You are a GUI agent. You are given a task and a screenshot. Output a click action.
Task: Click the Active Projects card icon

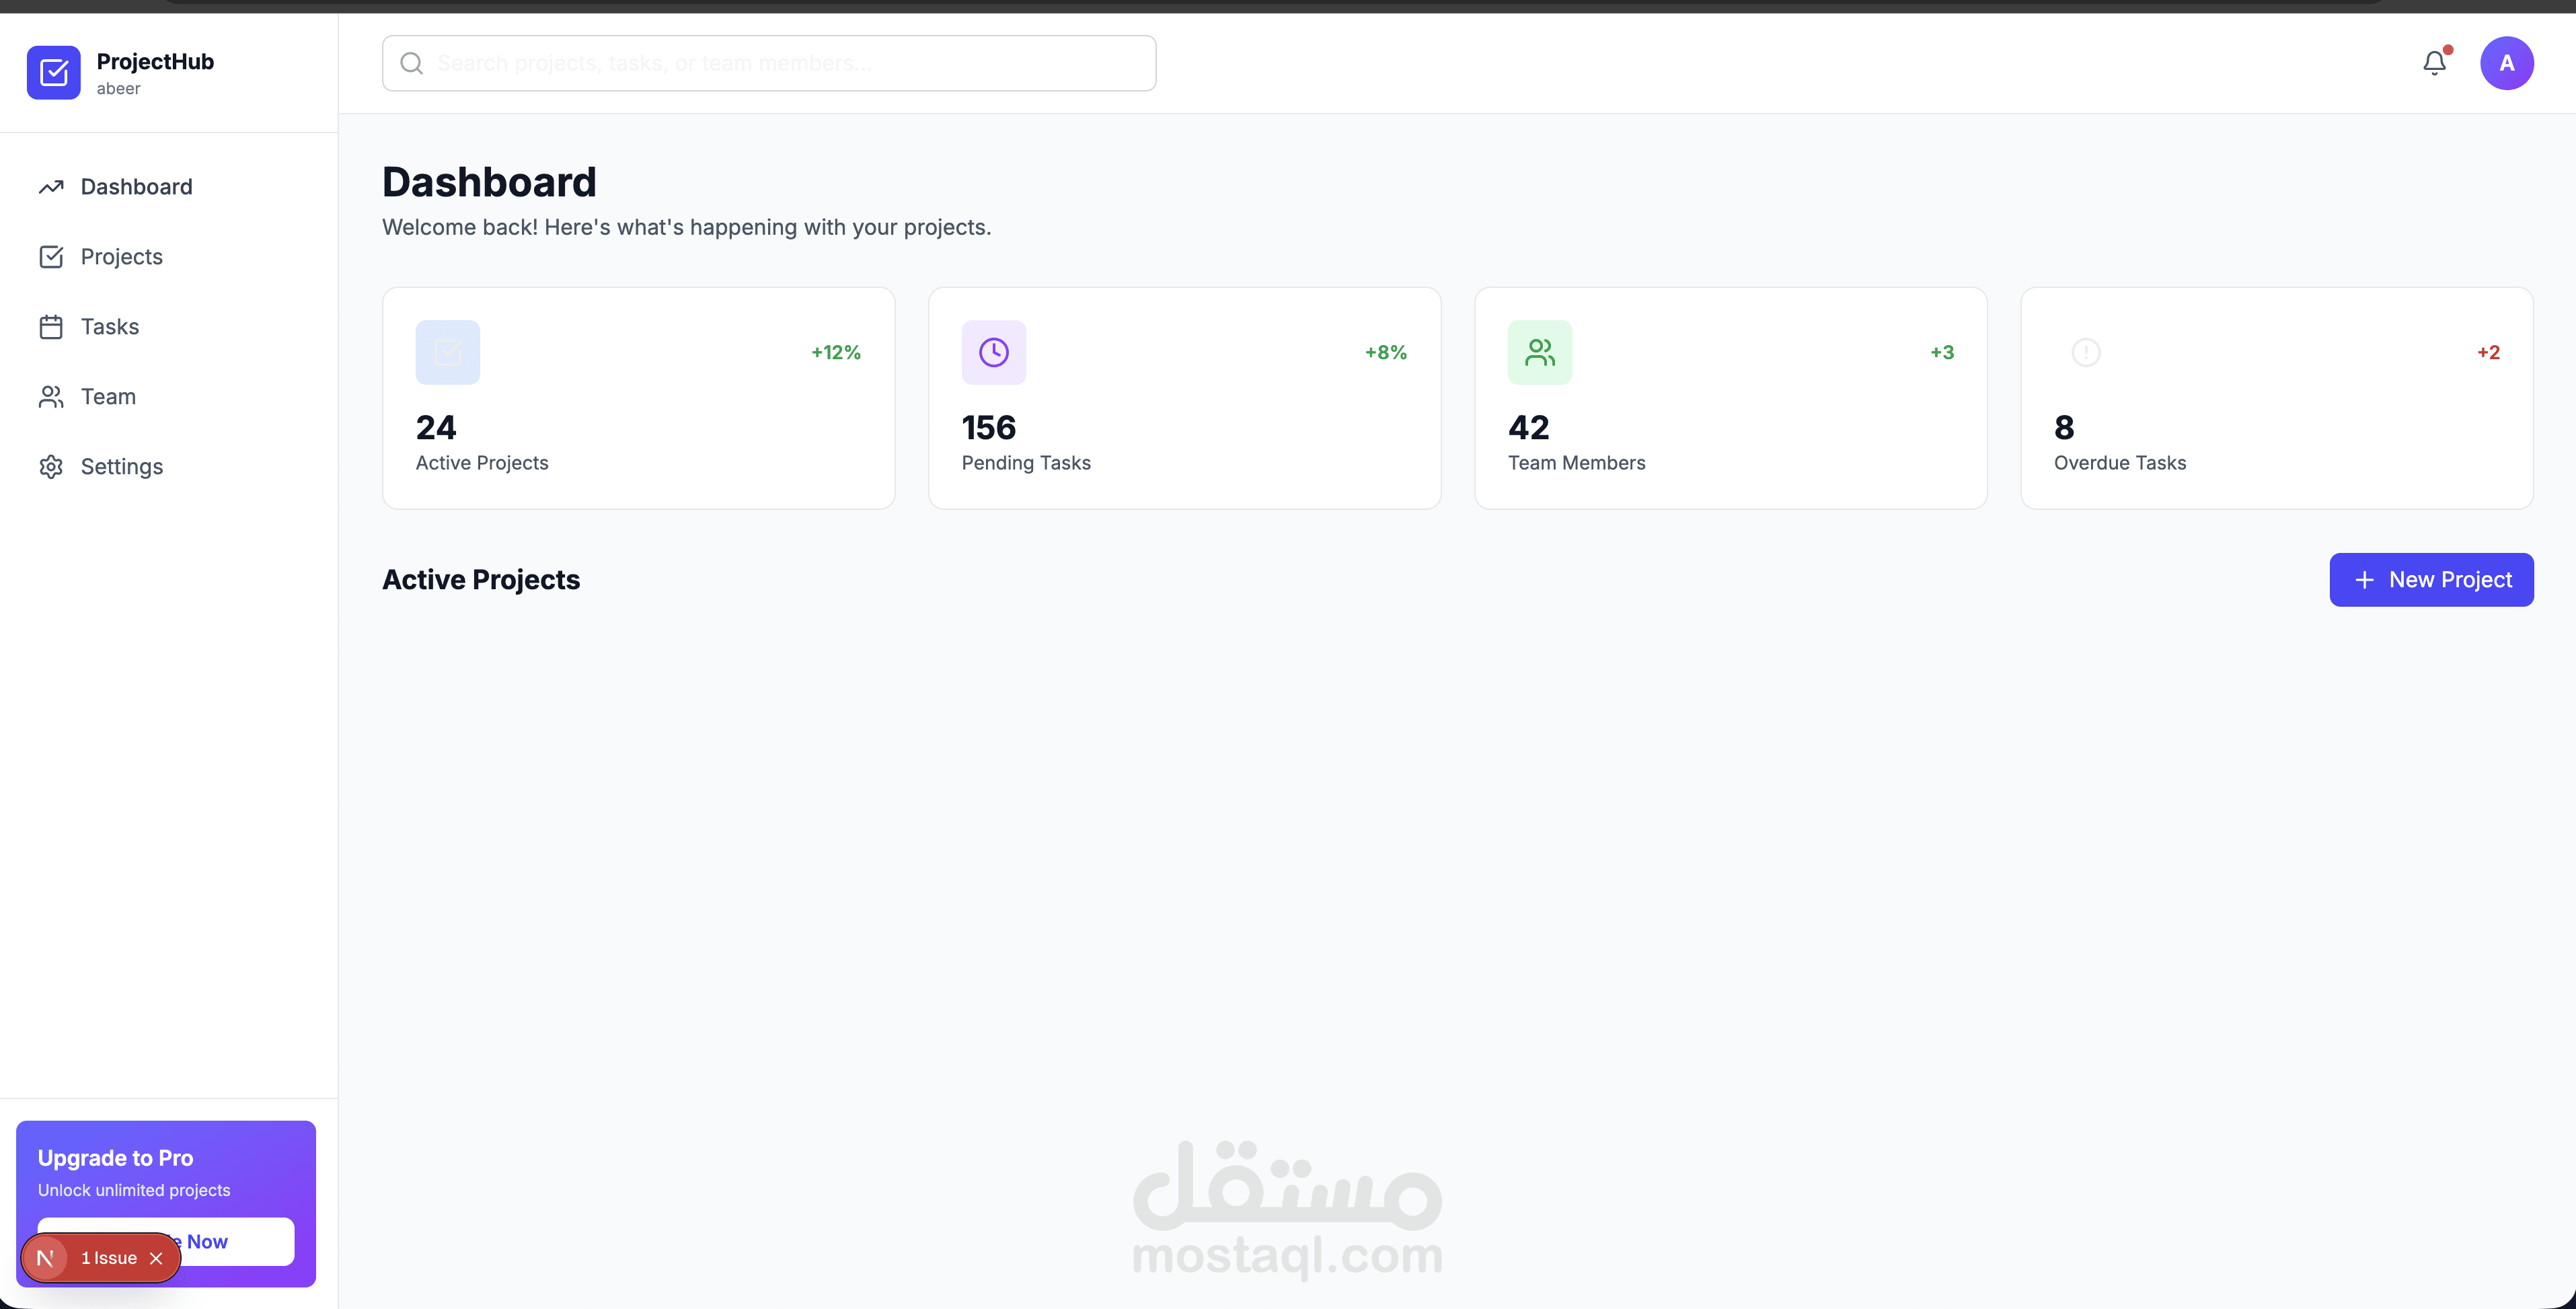pyautogui.click(x=448, y=352)
